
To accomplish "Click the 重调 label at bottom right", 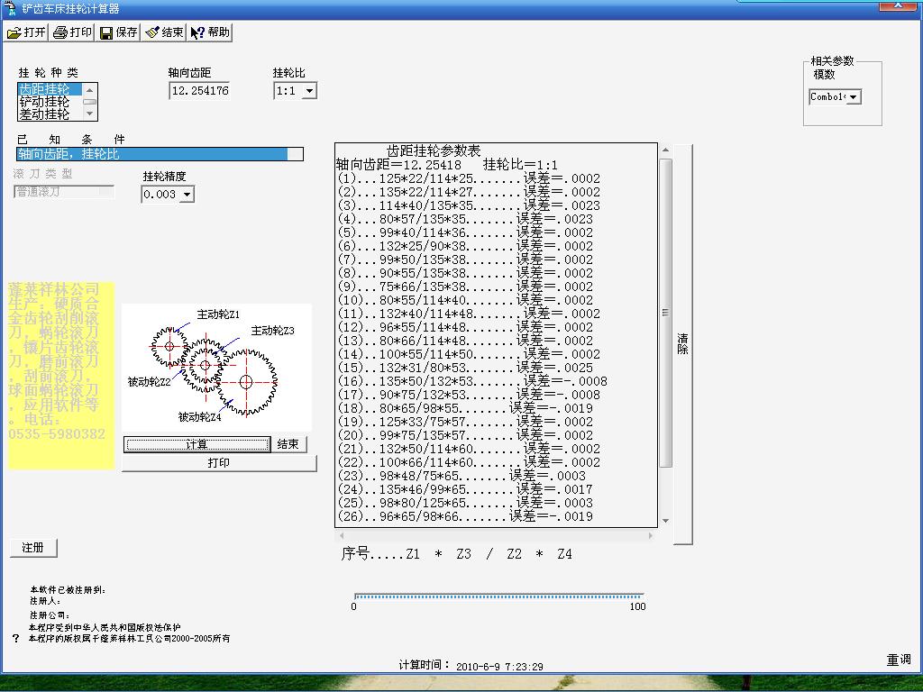I will coord(899,660).
